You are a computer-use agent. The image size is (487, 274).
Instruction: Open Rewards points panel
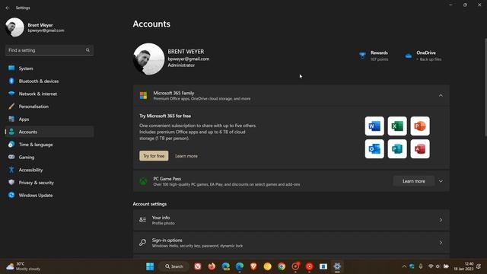click(374, 56)
